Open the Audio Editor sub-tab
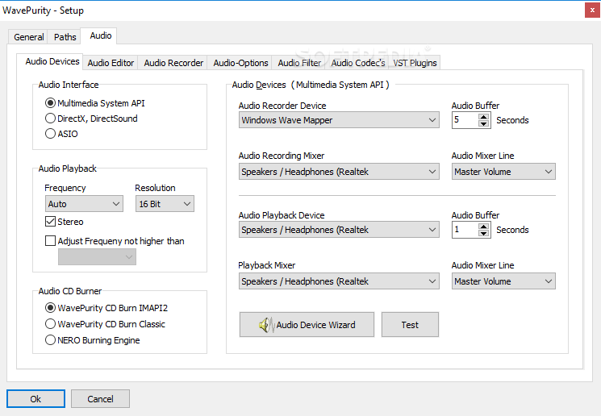601x416 pixels. (x=111, y=63)
